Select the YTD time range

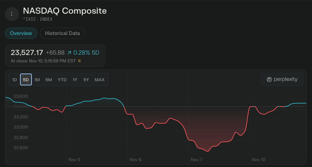point(62,80)
